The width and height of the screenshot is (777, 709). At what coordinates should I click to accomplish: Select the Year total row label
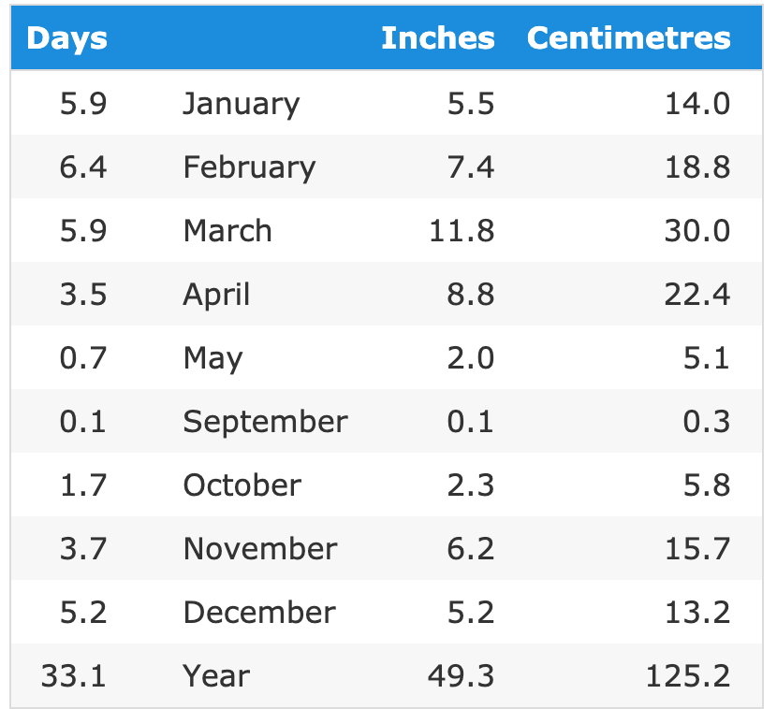click(x=216, y=675)
